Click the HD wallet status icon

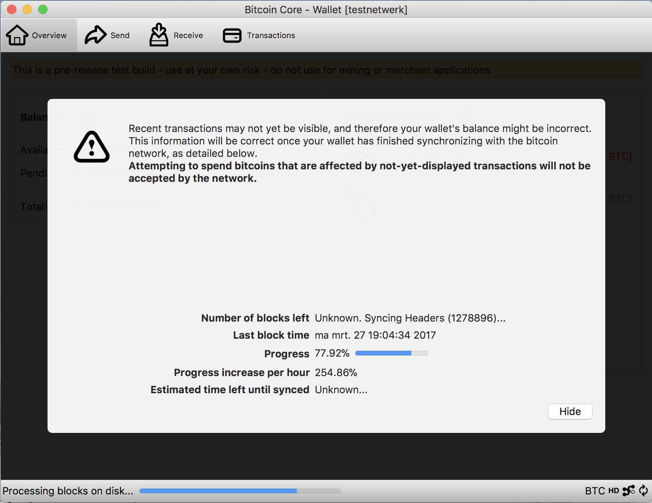pyautogui.click(x=613, y=491)
